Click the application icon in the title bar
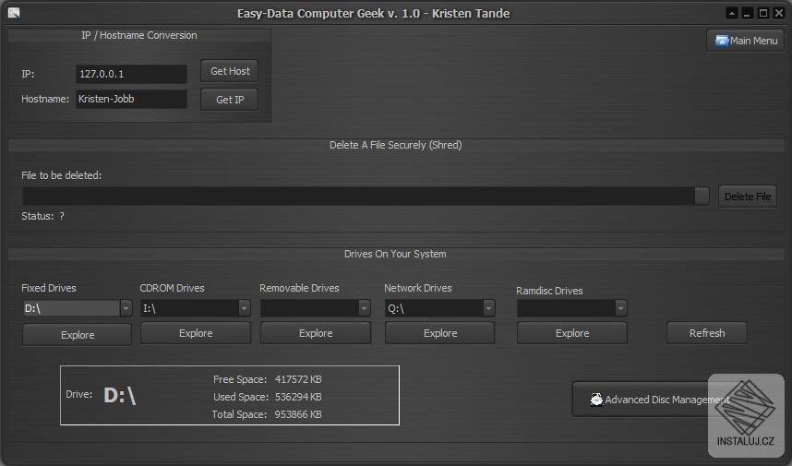 14,13
